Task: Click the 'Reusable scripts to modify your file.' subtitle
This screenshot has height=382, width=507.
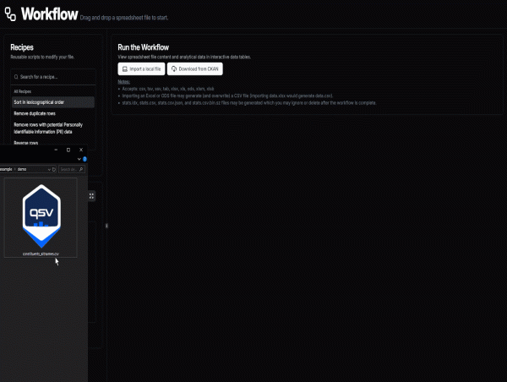Action: point(42,57)
